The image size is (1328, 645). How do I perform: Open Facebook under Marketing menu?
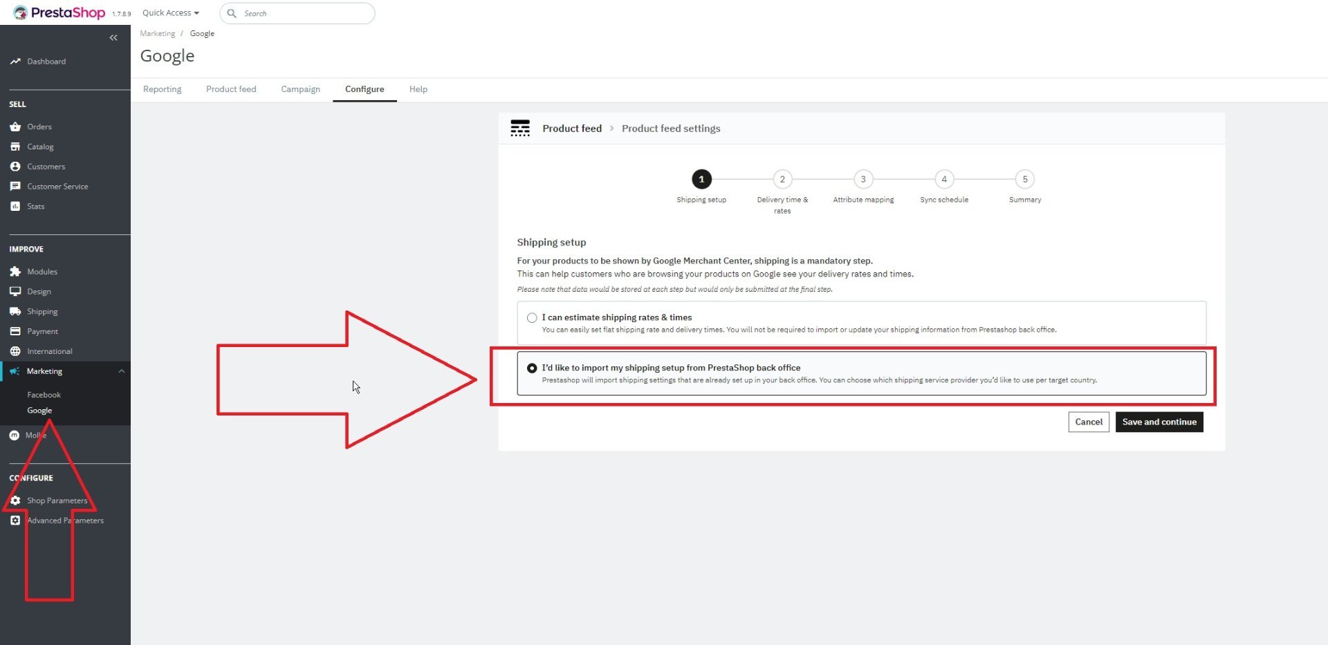click(44, 395)
